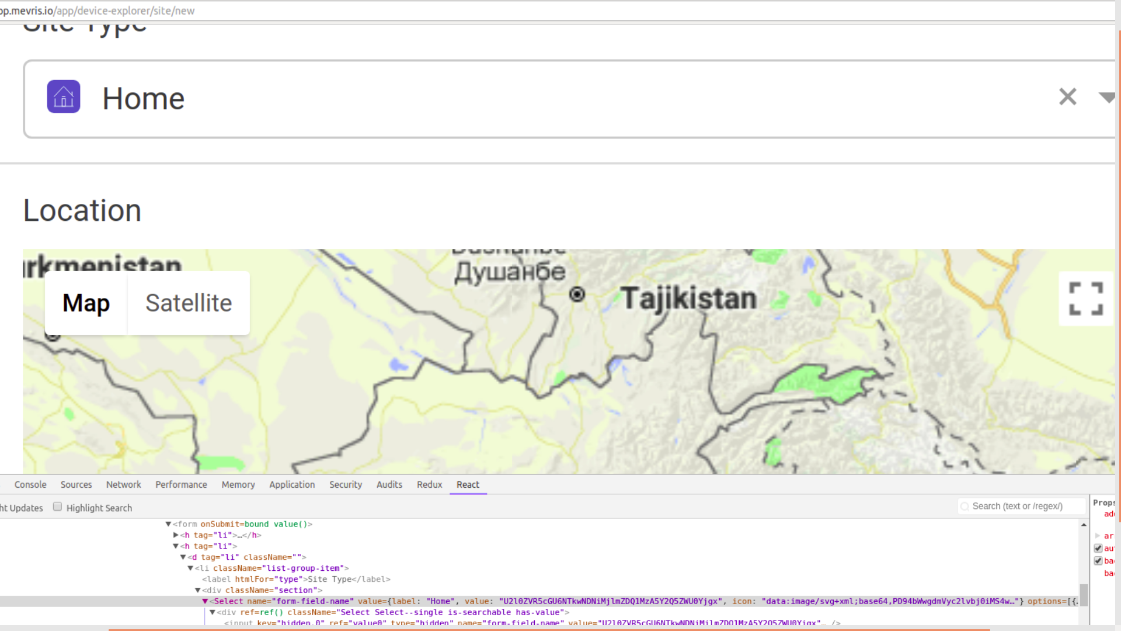Uncheck the 'ba' prop checkbox in Props panel

pyautogui.click(x=1098, y=561)
